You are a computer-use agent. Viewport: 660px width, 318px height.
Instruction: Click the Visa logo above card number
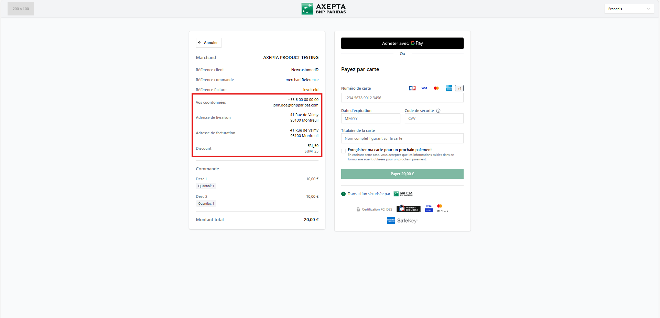pyautogui.click(x=424, y=88)
